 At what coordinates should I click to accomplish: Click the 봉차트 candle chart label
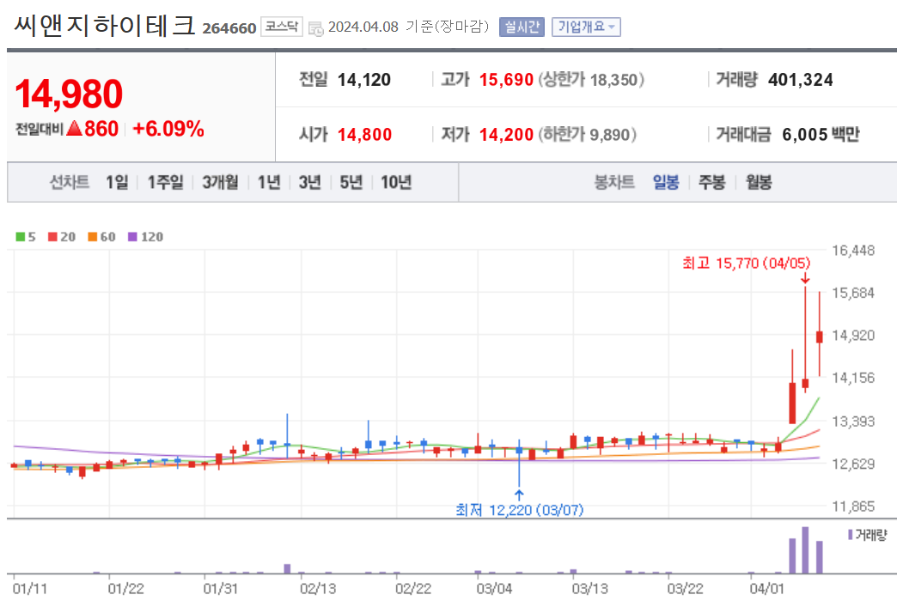(x=614, y=182)
